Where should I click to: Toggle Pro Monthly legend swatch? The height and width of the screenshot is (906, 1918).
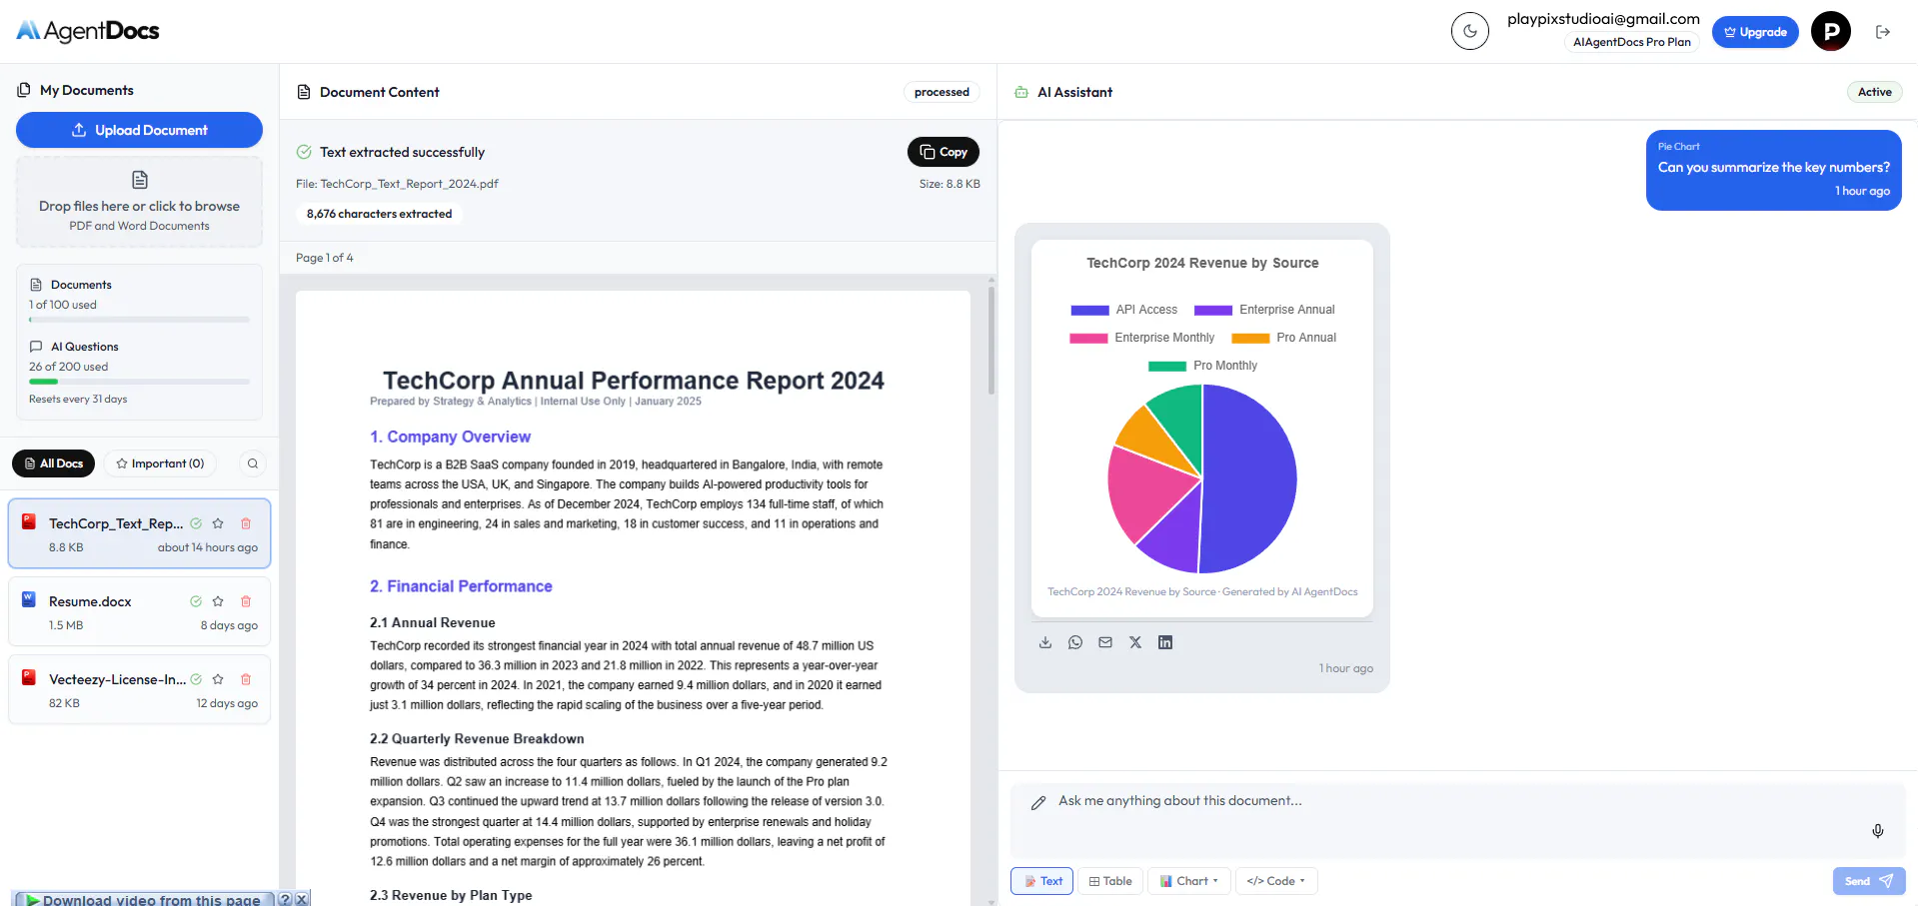pos(1167,366)
